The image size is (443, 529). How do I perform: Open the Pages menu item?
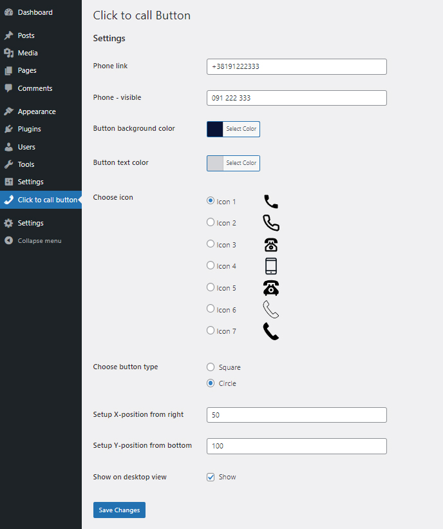pos(41,70)
